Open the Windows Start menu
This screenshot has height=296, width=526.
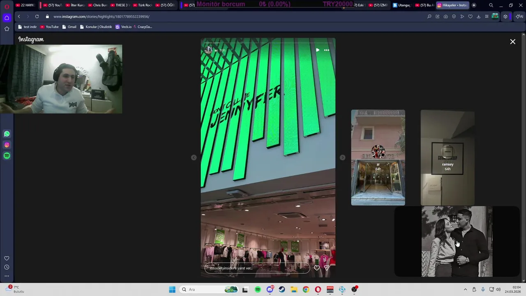pos(172,289)
